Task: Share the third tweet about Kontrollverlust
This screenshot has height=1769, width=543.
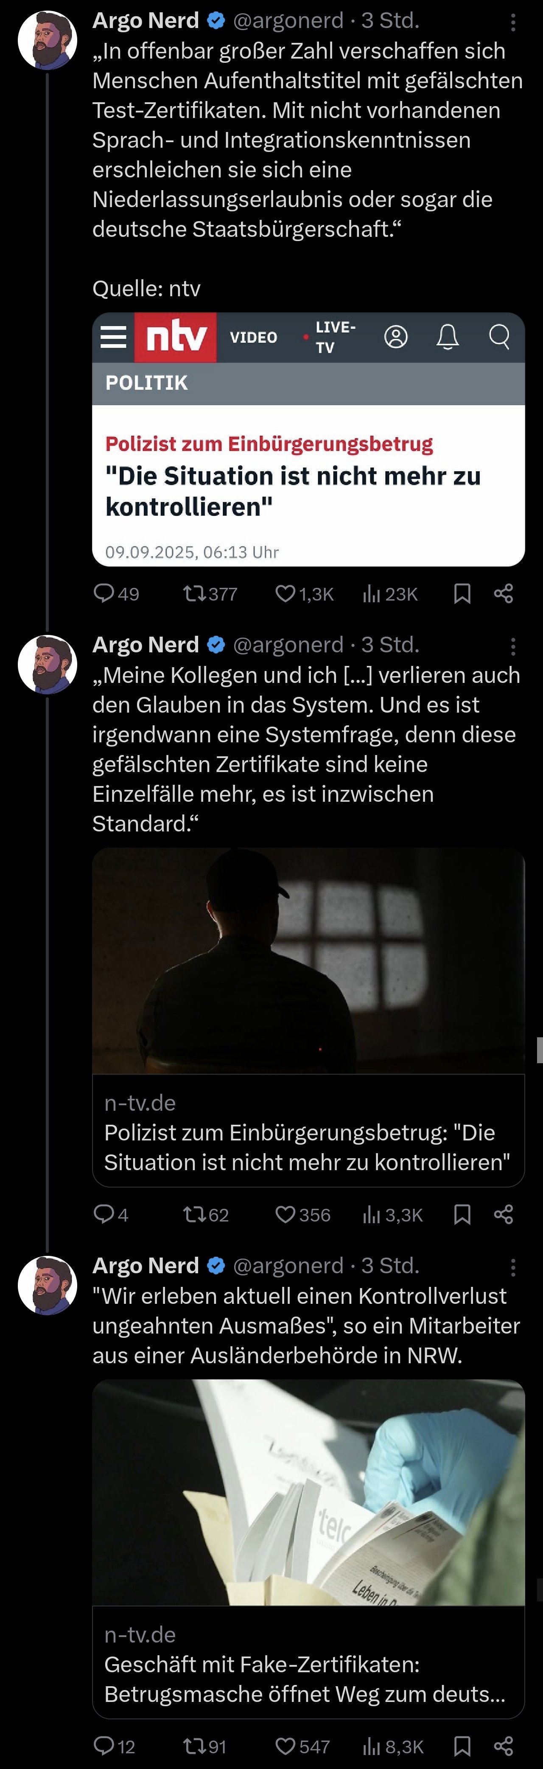Action: click(503, 1746)
